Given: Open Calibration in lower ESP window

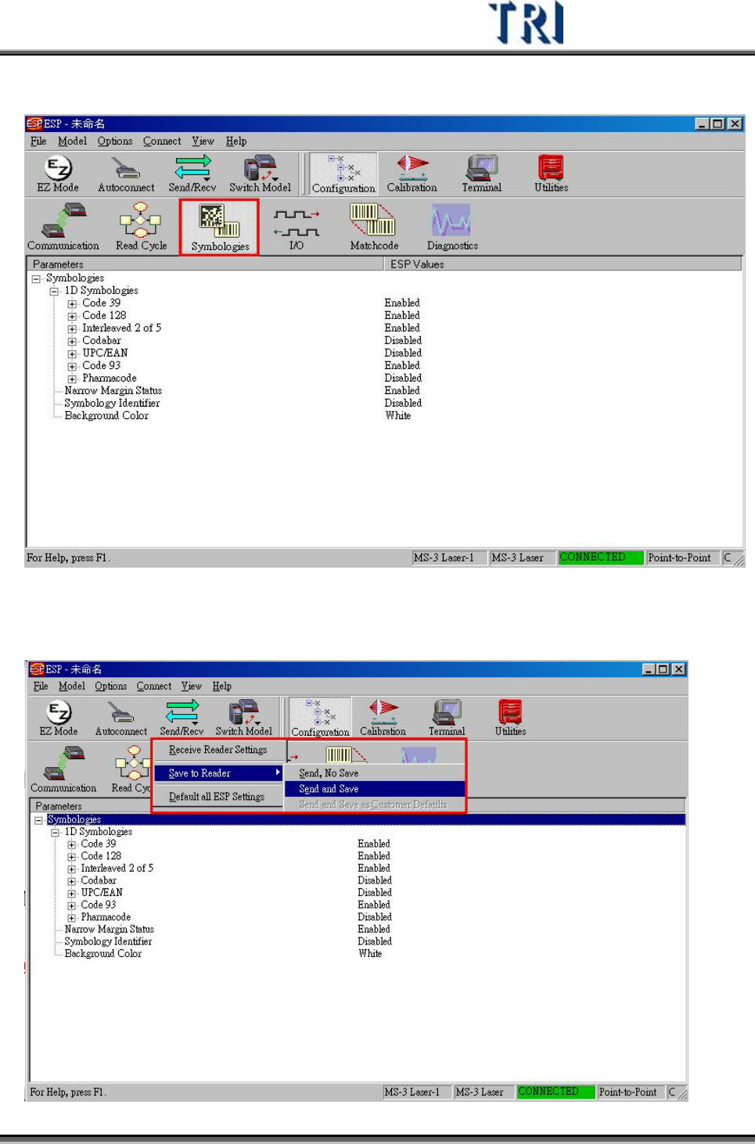Looking at the screenshot, I should (x=383, y=719).
